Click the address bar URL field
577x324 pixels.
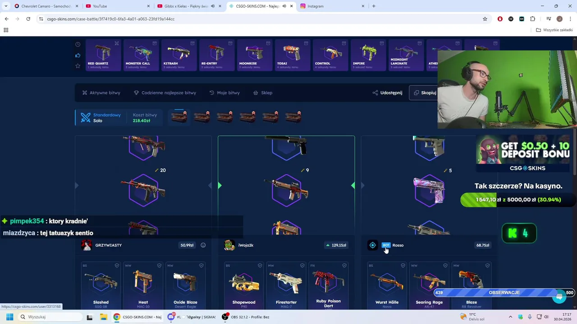pos(261,19)
